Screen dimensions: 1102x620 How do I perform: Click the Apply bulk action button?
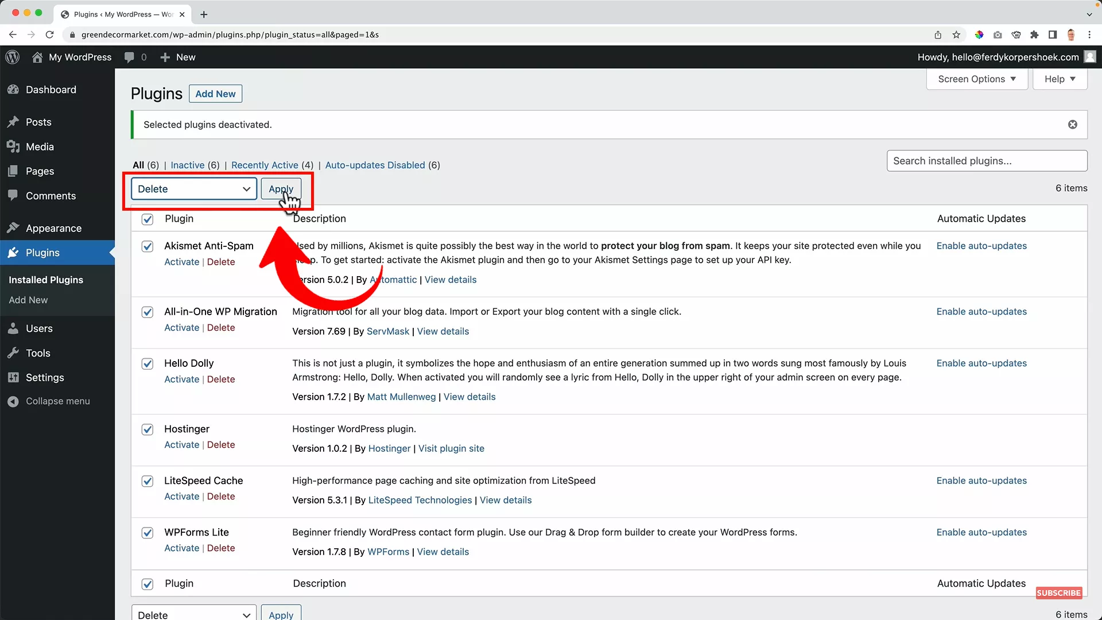click(x=281, y=189)
